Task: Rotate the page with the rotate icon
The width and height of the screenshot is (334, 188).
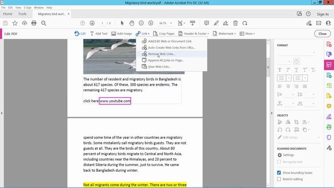Action: tap(245, 23)
